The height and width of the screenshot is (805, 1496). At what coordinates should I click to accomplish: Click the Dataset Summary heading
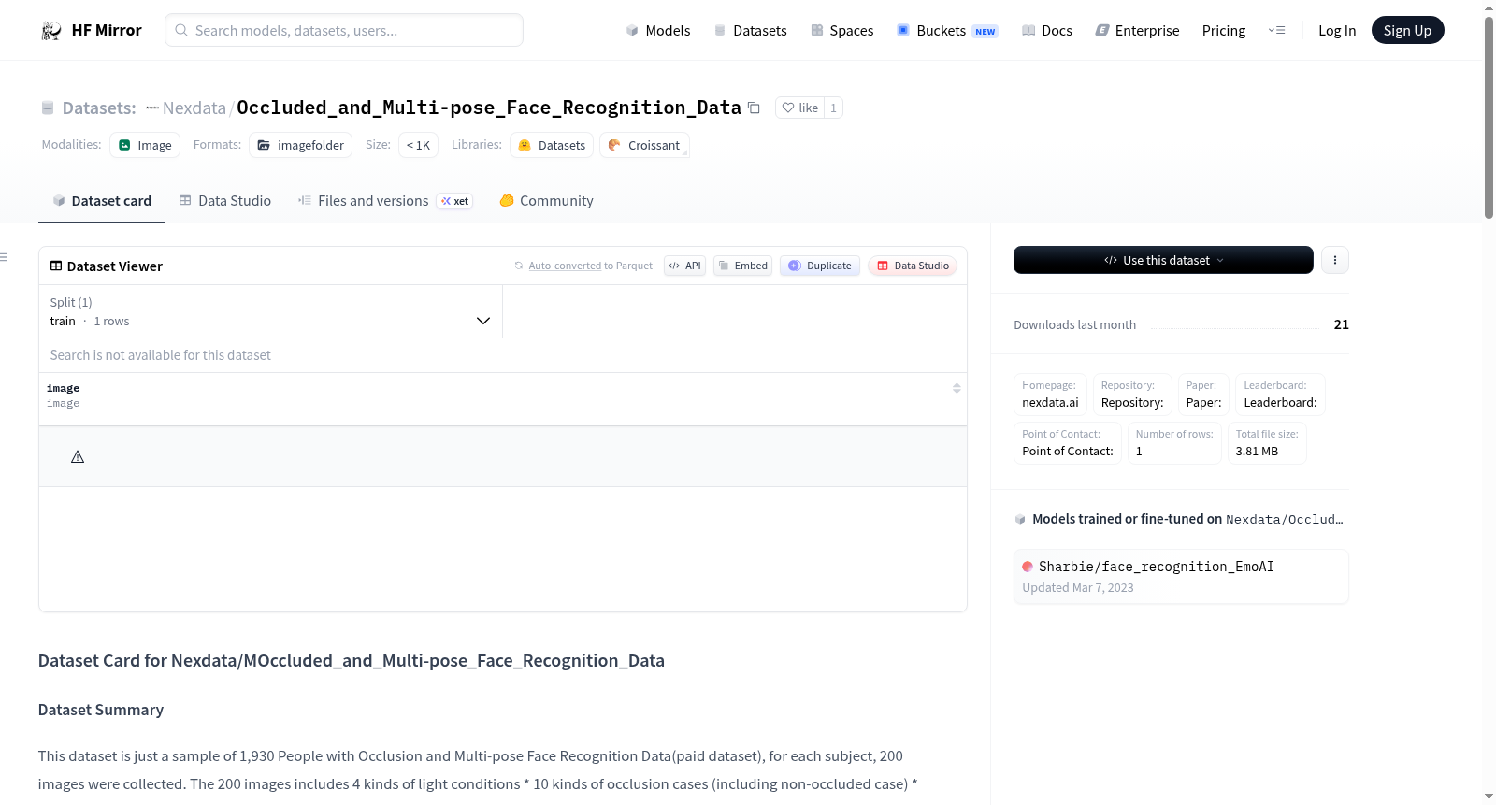click(101, 710)
